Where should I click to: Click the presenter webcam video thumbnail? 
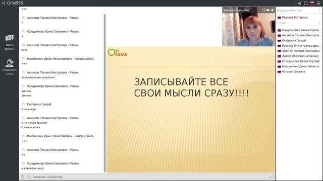pos(248,27)
